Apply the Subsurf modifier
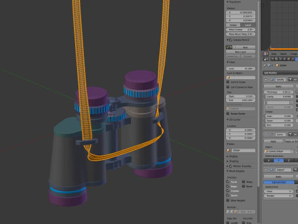 click(279, 177)
